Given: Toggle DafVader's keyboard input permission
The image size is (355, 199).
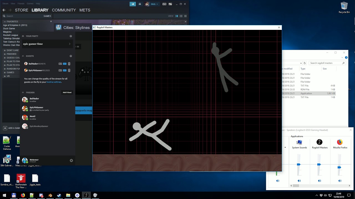Looking at the screenshot, I should click(x=65, y=64).
